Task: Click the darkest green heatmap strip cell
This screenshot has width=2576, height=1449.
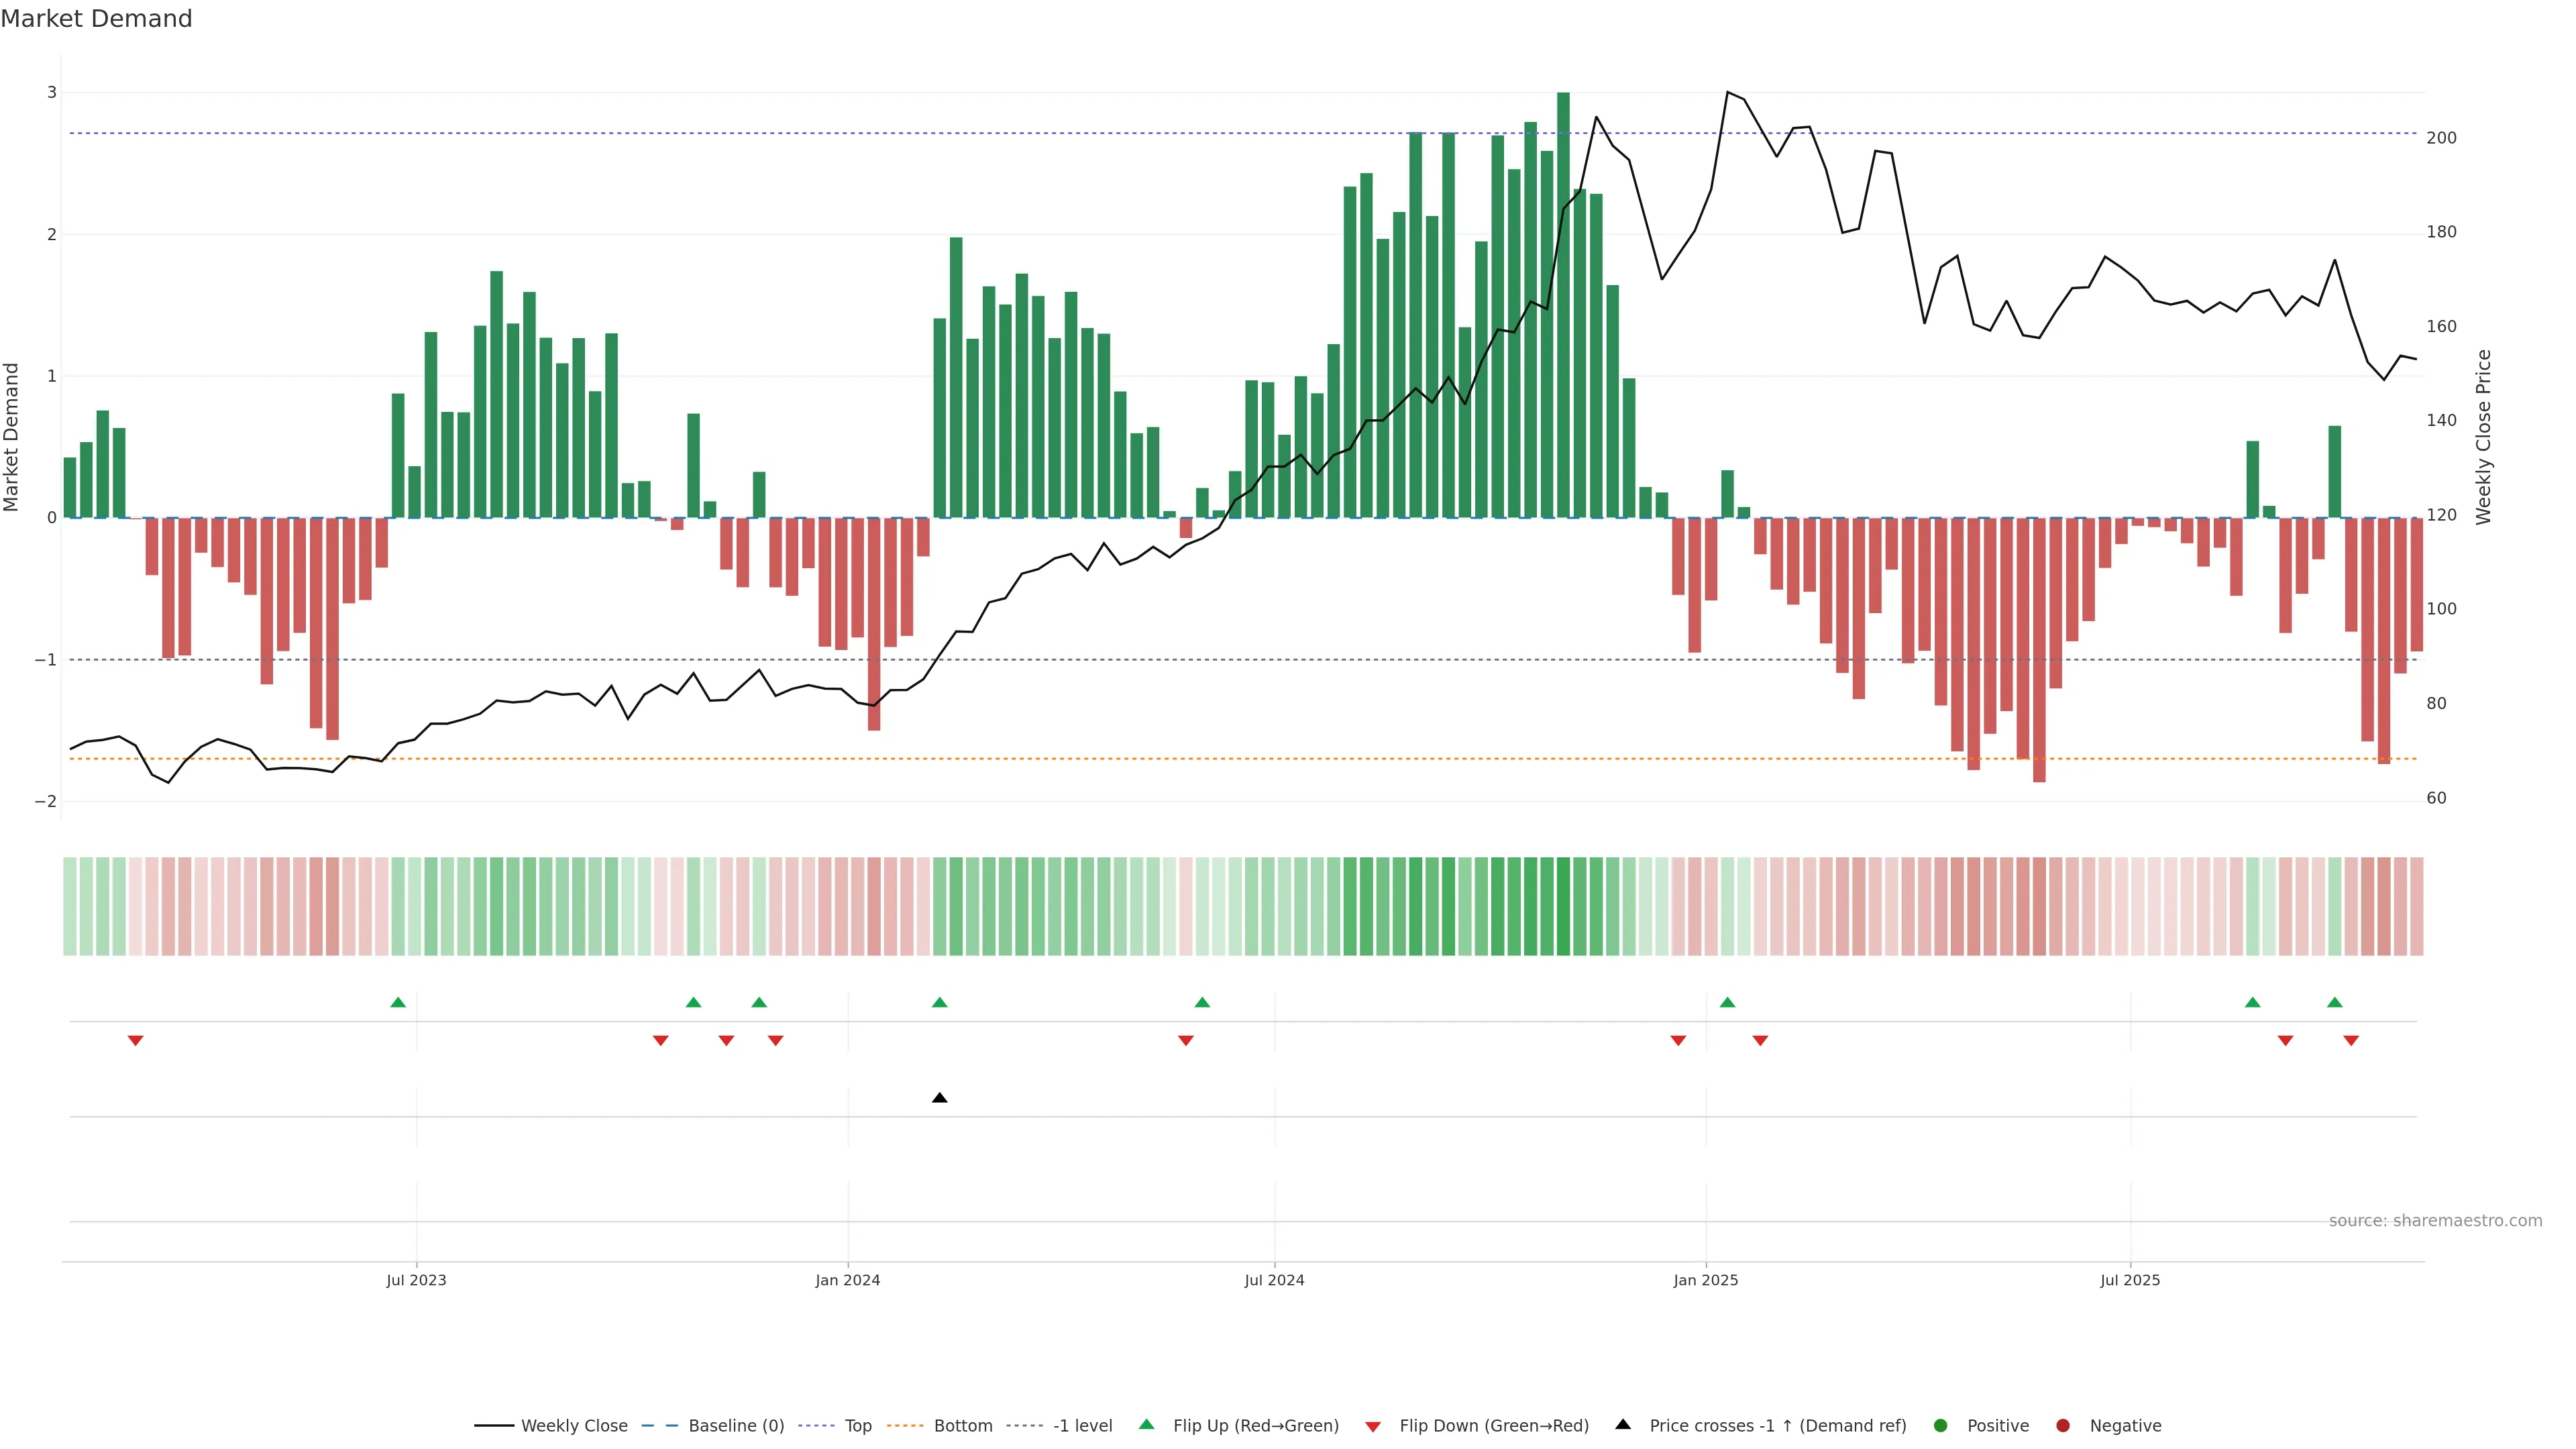Action: [x=1563, y=906]
